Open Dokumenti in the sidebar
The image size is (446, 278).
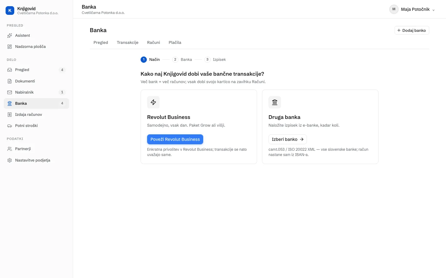(36, 81)
